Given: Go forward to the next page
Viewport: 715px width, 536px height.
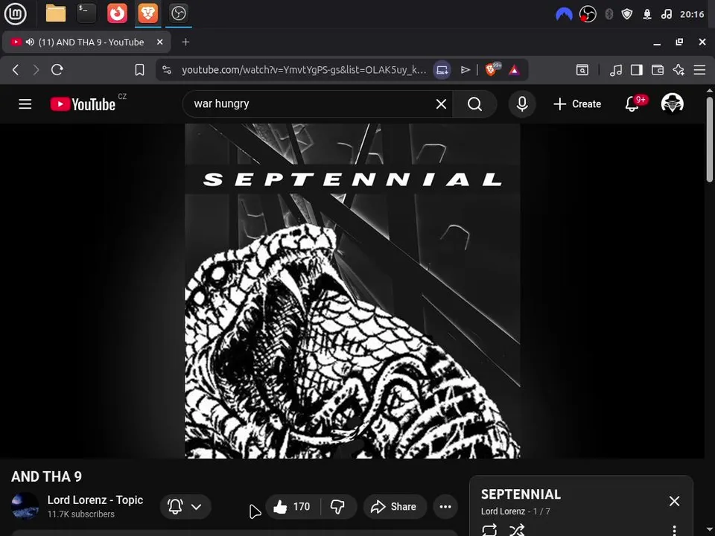Looking at the screenshot, I should click(36, 70).
